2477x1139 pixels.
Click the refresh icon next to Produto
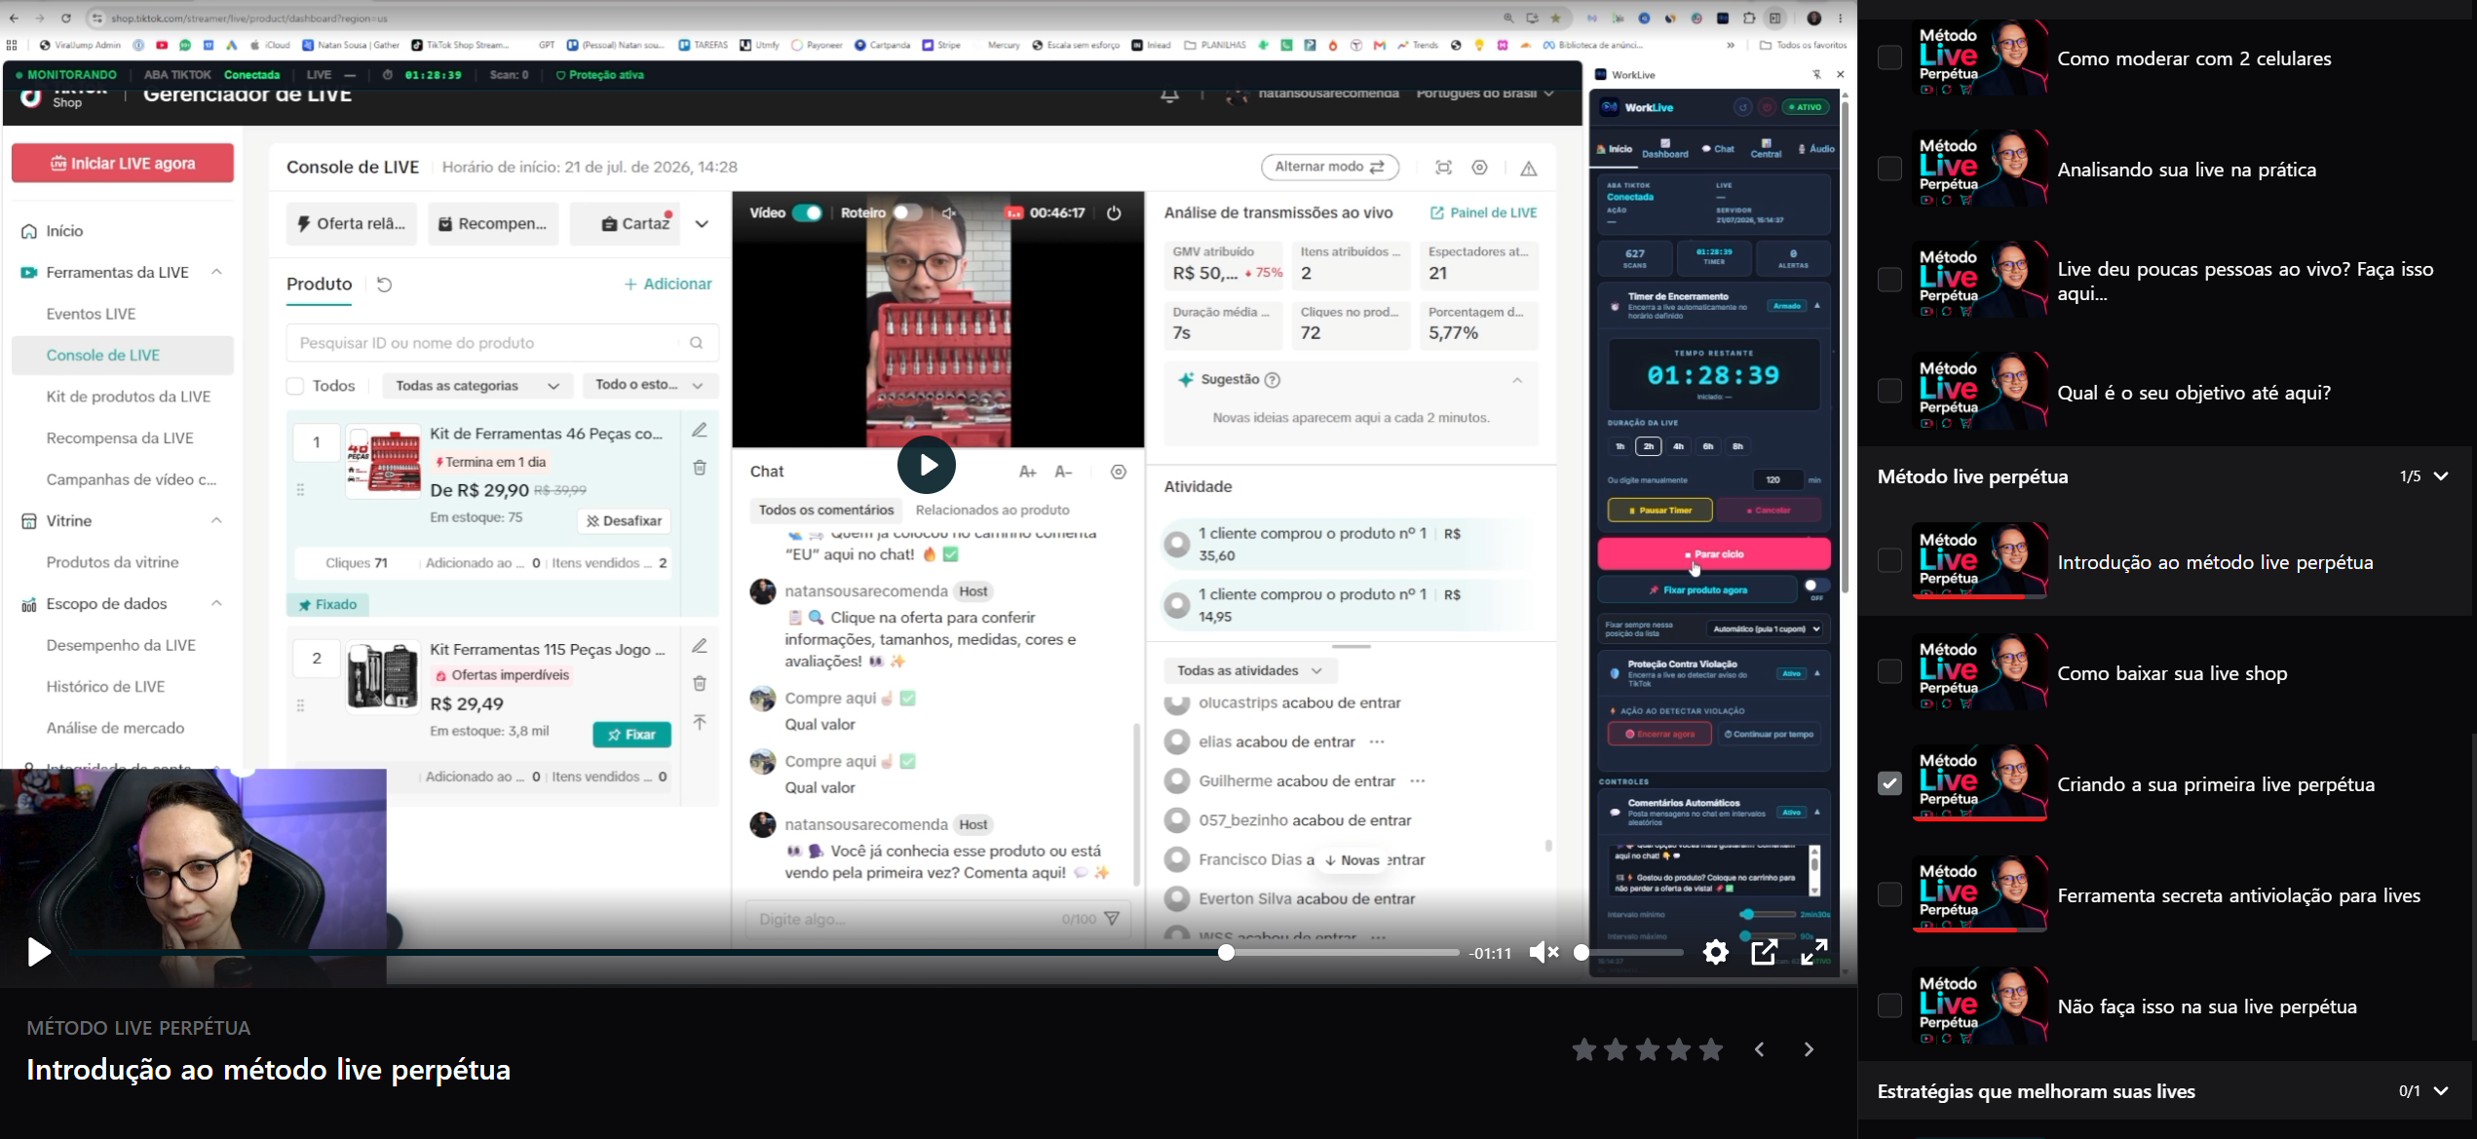tap(384, 285)
